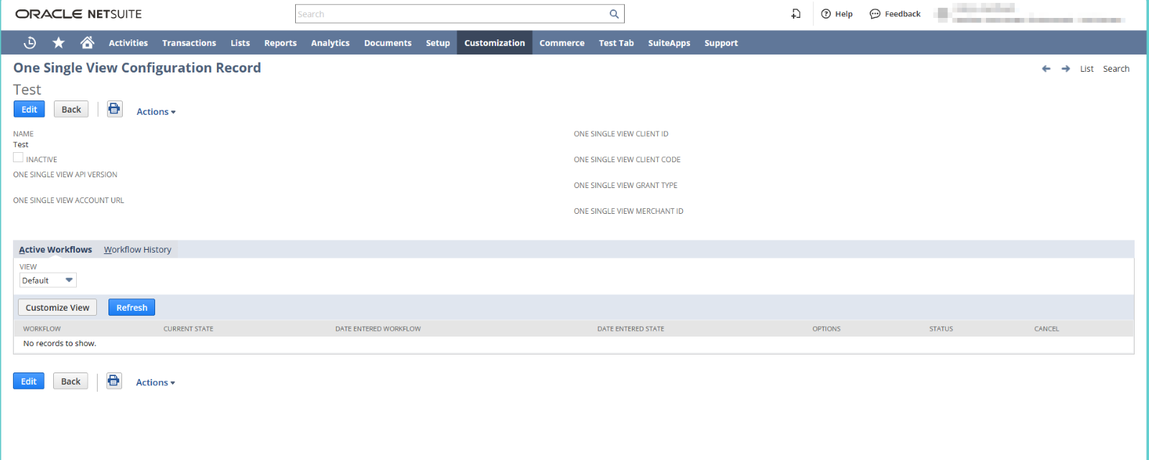Click the search magnifier icon
Screen dimensions: 1149x460
click(x=614, y=14)
